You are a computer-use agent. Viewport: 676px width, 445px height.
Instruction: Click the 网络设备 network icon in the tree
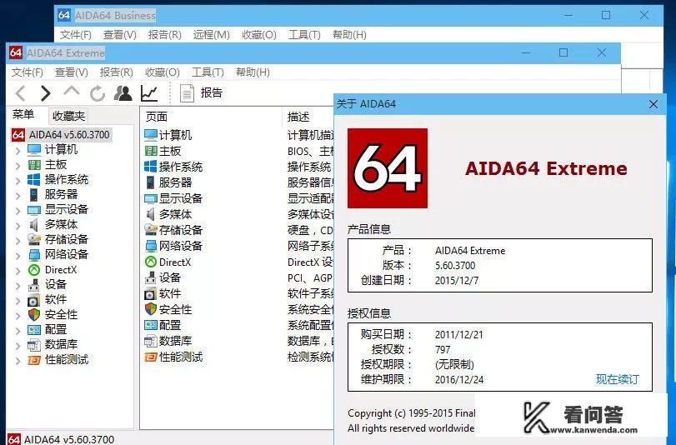coord(34,254)
